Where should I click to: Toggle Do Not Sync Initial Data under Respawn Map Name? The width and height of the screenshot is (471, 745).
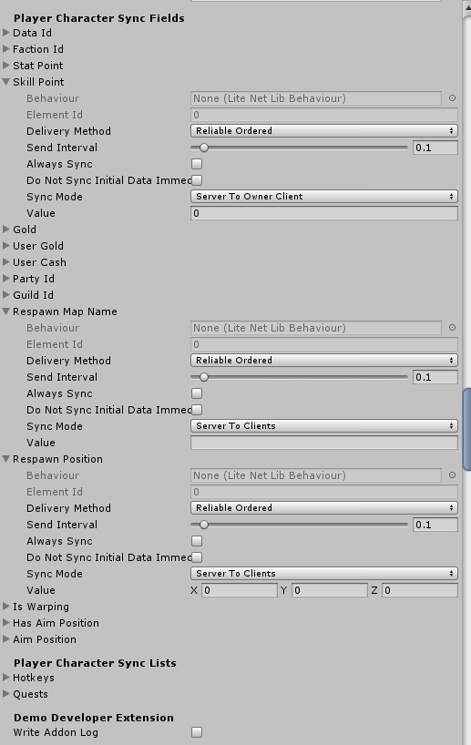[x=197, y=410]
